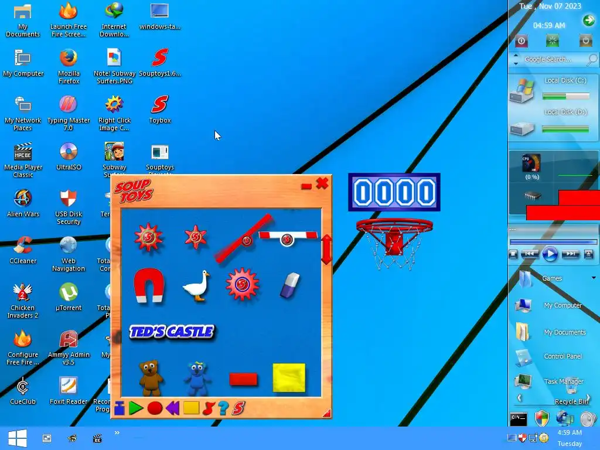The width and height of the screenshot is (600, 450).
Task: Click stop in the sidebar media player
Action: click(x=513, y=254)
